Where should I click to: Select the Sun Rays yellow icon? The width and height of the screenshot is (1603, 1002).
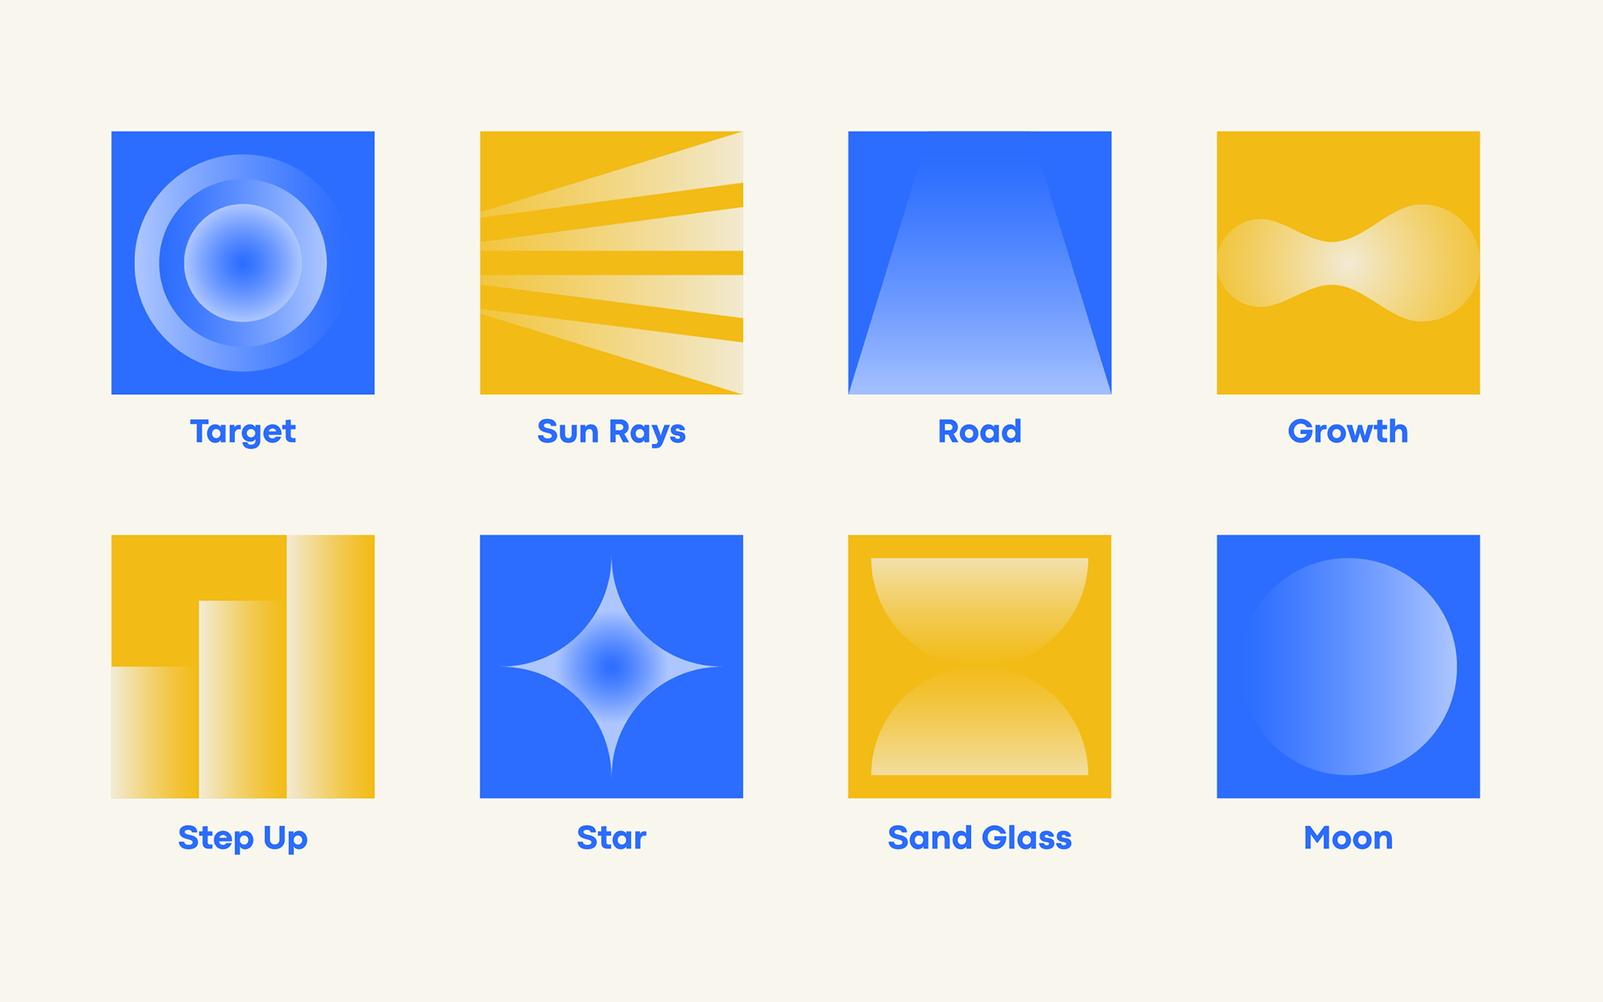coord(611,262)
